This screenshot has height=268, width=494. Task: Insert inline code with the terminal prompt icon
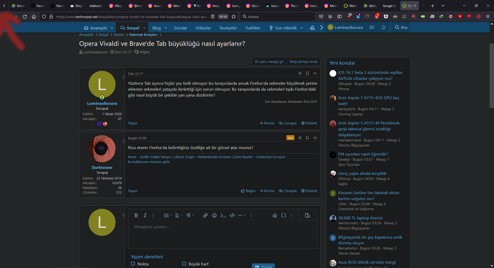pyautogui.click(x=223, y=215)
